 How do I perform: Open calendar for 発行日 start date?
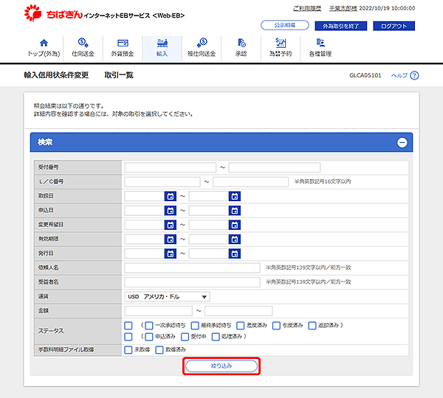[x=171, y=254]
